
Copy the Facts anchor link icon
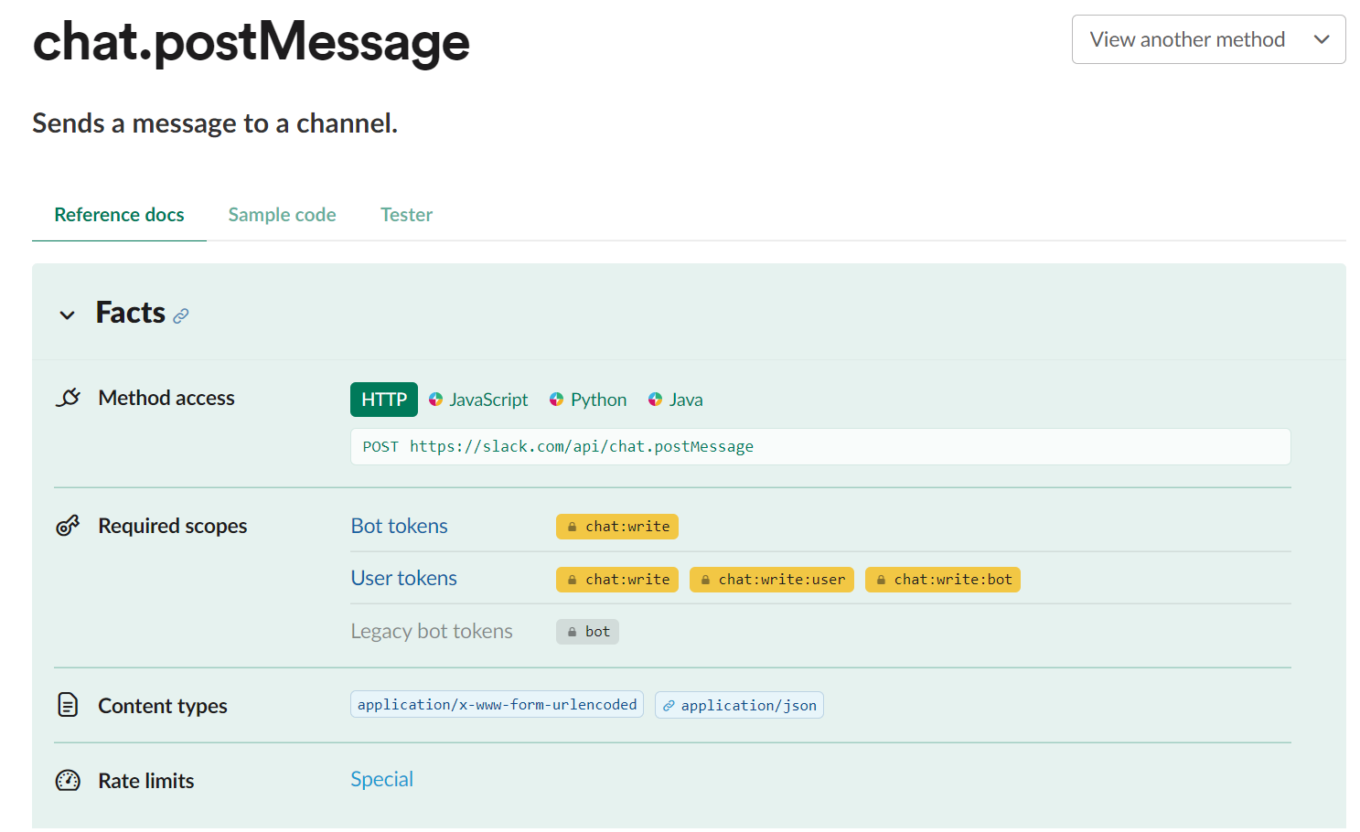pyautogui.click(x=181, y=316)
